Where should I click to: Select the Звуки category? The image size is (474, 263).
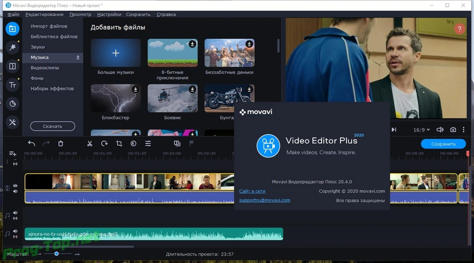[38, 47]
